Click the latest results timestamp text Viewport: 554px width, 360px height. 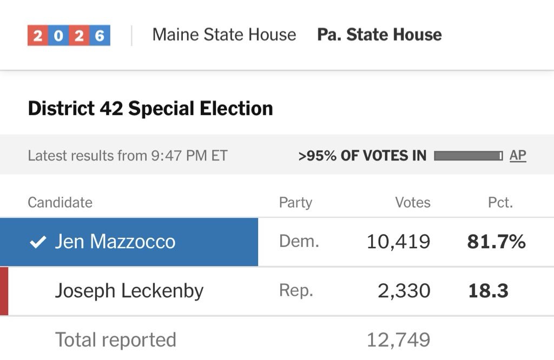[128, 156]
